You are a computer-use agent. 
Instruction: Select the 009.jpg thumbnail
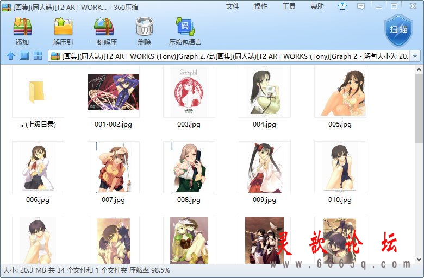(x=265, y=167)
